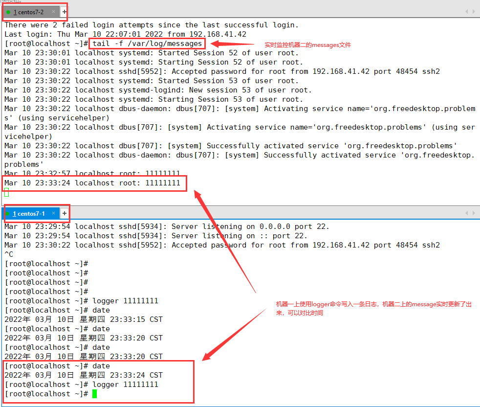Image resolution: width=480 pixels, height=407 pixels.
Task: Close the centos7-2 tab
Action: click(53, 12)
